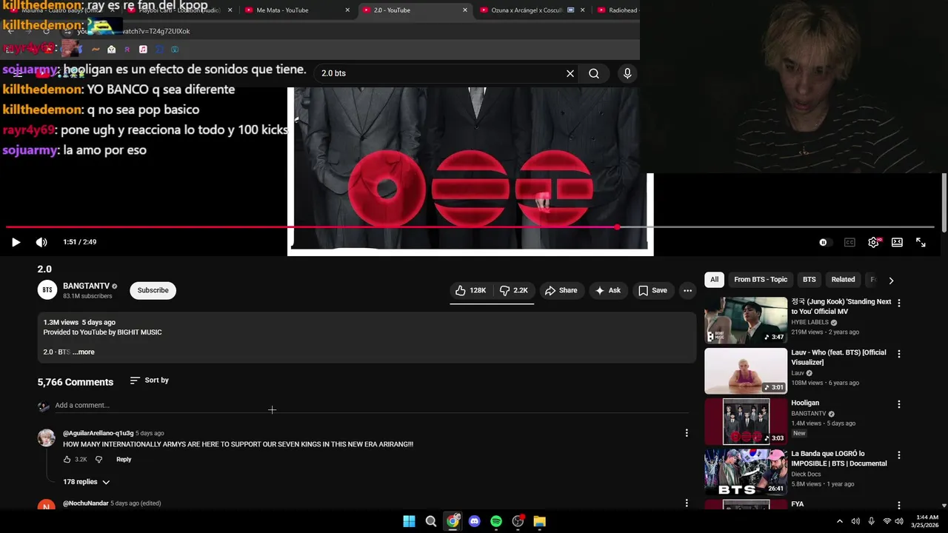Open Windows Start menu

(x=409, y=521)
